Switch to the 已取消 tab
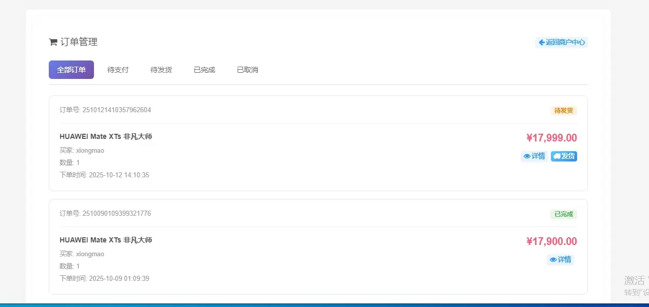The image size is (649, 307). [x=247, y=70]
